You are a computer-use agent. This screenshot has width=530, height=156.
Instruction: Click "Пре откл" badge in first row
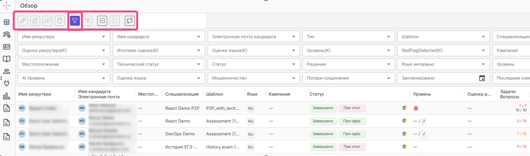click(x=352, y=108)
